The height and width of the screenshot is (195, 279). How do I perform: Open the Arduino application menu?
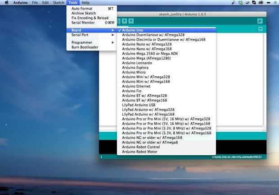[20, 3]
